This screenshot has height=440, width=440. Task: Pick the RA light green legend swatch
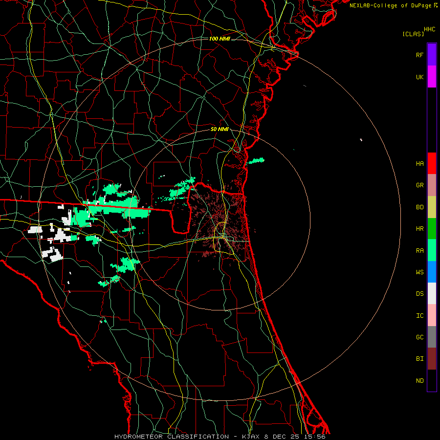click(x=432, y=250)
